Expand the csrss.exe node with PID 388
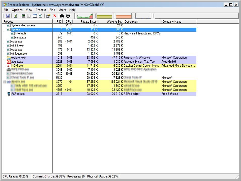This screenshot has width=241, height=181. tap(5, 42)
